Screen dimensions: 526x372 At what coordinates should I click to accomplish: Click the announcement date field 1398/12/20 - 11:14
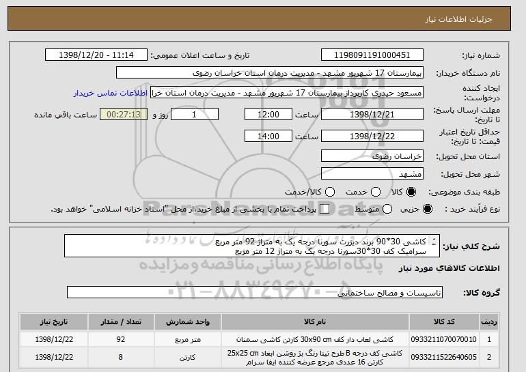[96, 55]
